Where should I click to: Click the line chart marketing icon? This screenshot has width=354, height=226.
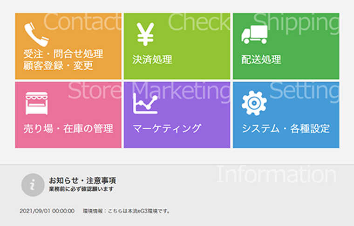(145, 103)
